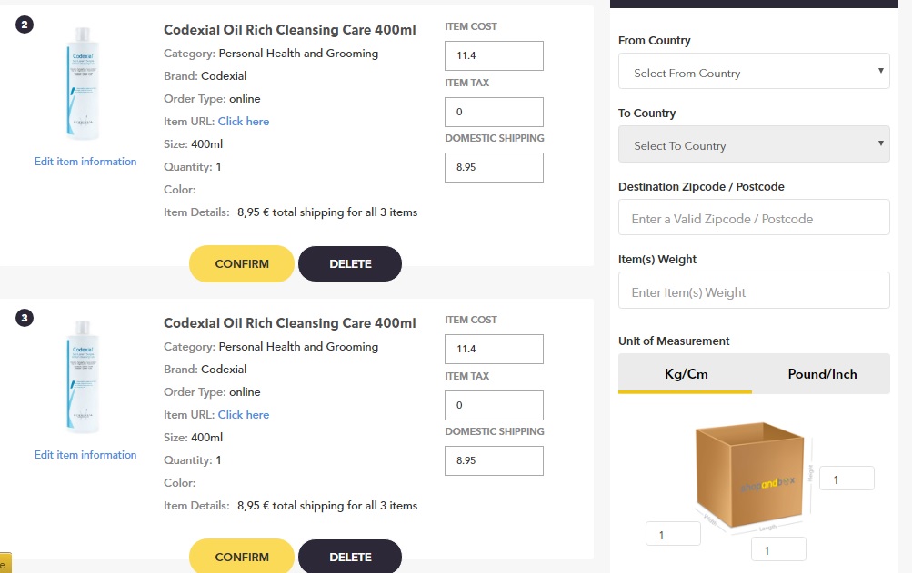Image resolution: width=912 pixels, height=573 pixels.
Task: Focus the Destination Zipcode / Postcode field
Action: click(754, 219)
